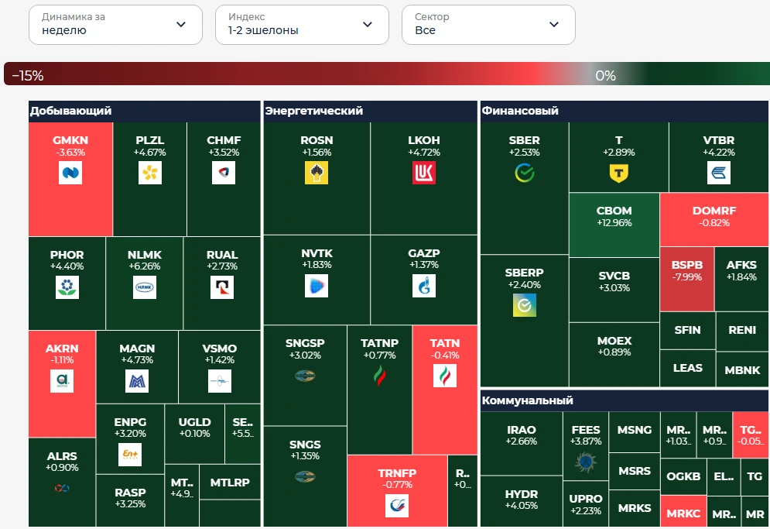Open the "Динамика за" period dropdown
The height and width of the screenshot is (529, 770).
pyautogui.click(x=115, y=25)
